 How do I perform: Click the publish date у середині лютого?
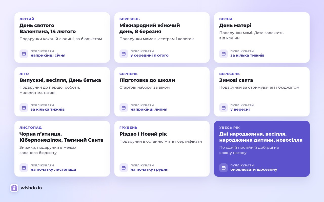150,55
